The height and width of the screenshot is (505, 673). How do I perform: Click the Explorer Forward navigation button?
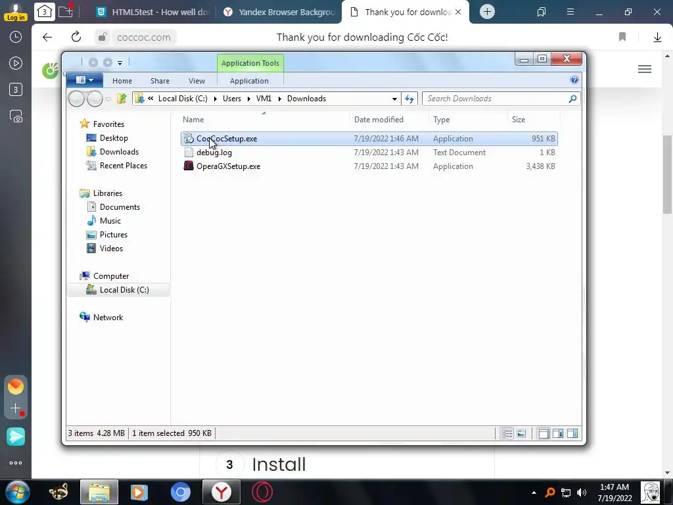pyautogui.click(x=95, y=99)
